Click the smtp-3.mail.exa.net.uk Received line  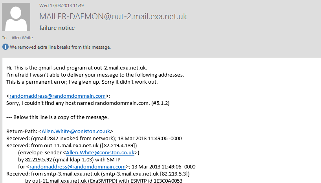tap(98, 174)
